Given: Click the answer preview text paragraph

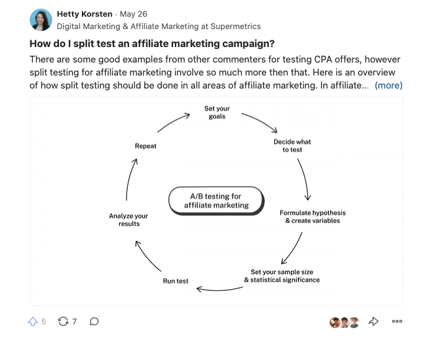Looking at the screenshot, I should [x=215, y=72].
